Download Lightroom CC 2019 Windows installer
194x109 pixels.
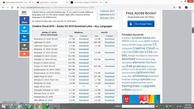(84, 42)
